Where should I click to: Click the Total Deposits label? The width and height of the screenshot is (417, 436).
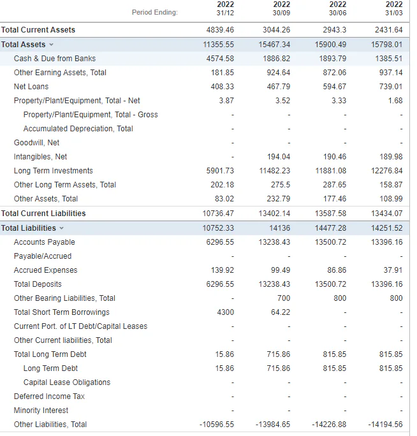38,284
